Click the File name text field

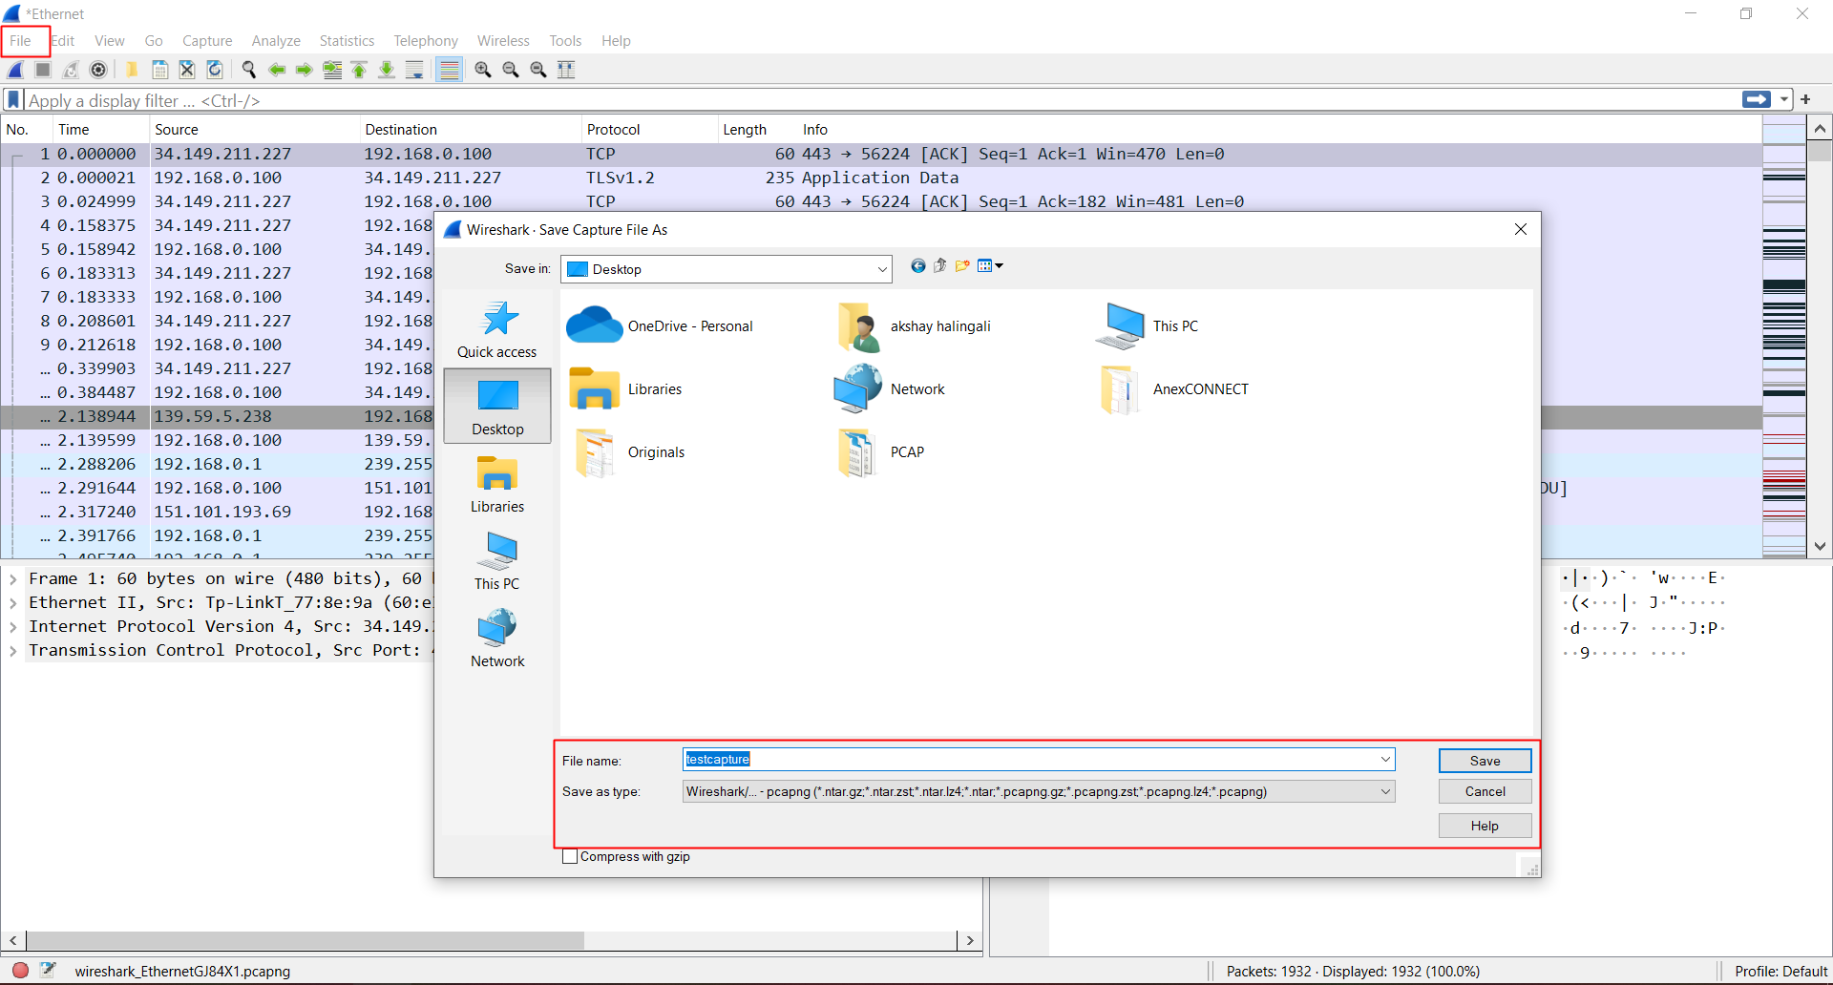1031,760
